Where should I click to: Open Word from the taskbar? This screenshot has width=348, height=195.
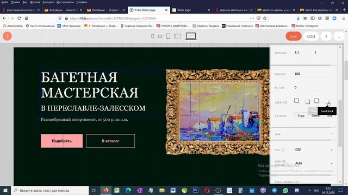(x=173, y=190)
